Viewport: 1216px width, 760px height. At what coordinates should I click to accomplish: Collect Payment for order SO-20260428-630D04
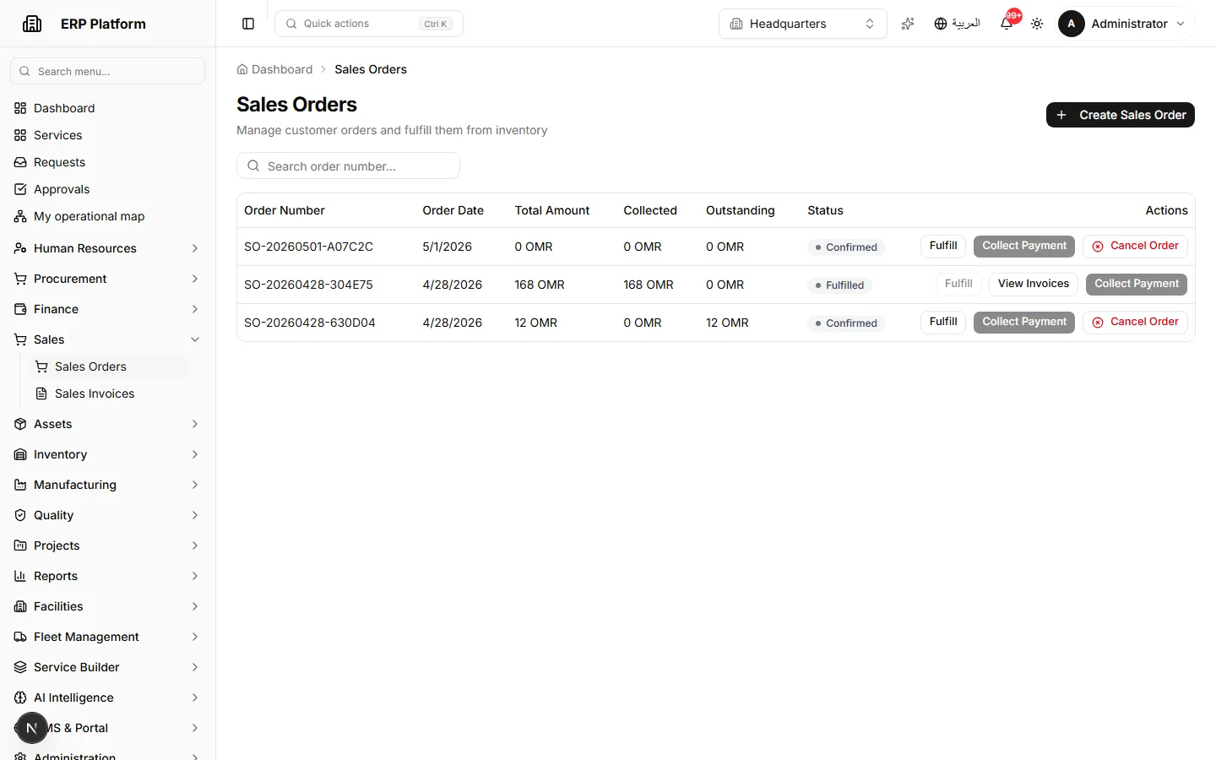[x=1024, y=322]
